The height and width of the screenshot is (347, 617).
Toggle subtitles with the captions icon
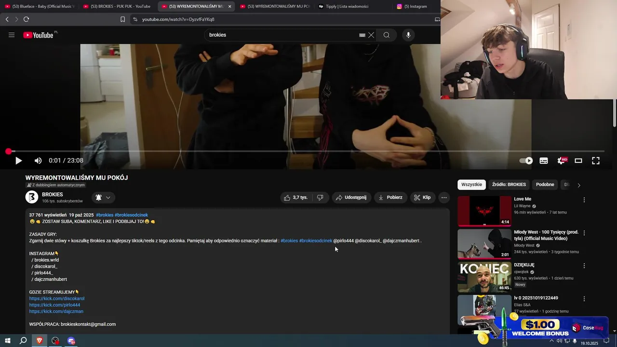coord(544,160)
